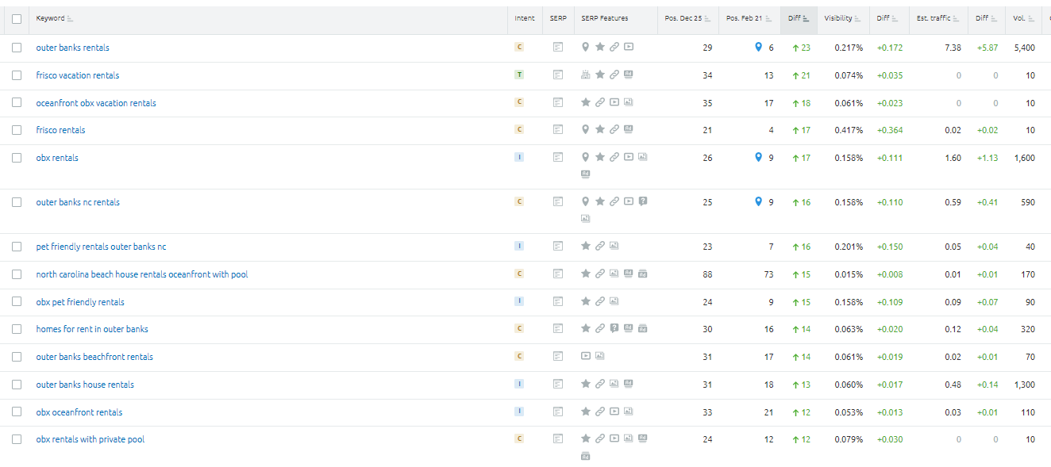Screen dimensions: 1051x467
Task: Open SERP snapshot for outer banks rentals
Action: point(558,48)
